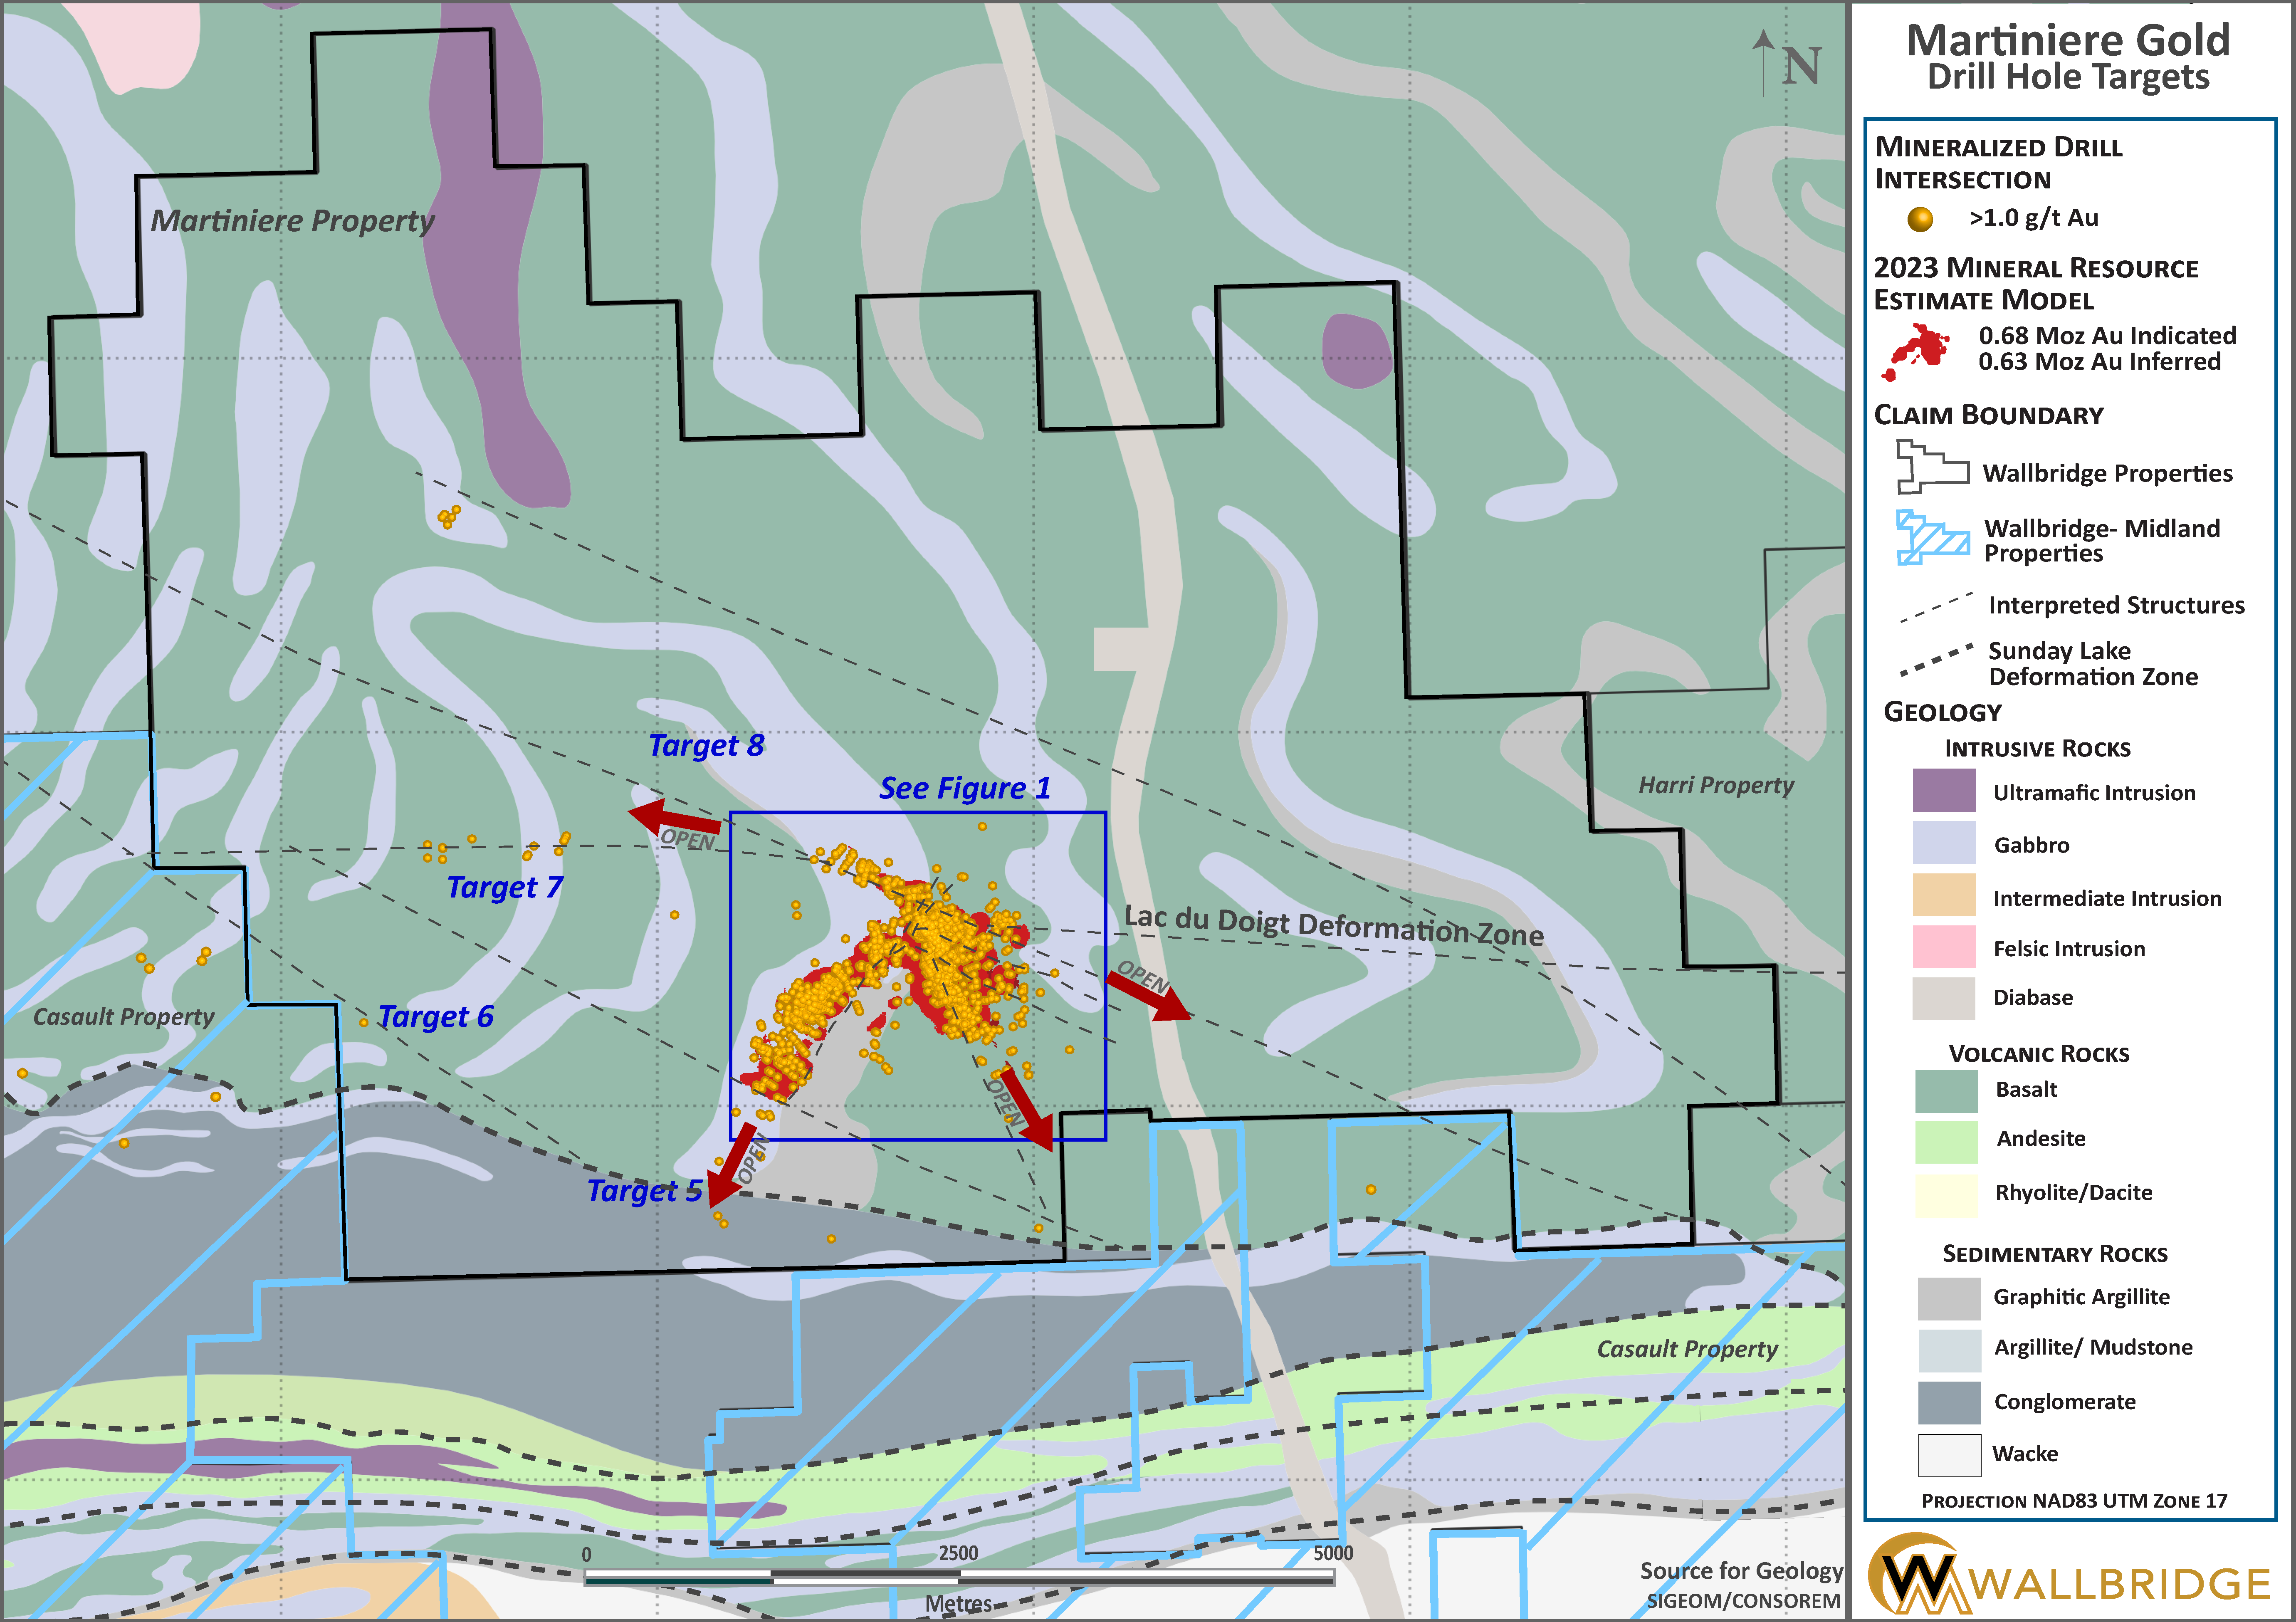Click the Intermediate Intrusion tan swatch
The image size is (2296, 1622).
(1944, 895)
